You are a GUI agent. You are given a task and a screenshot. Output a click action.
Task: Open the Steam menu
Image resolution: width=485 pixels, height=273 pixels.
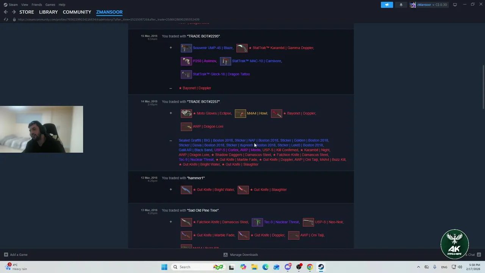coord(11,5)
